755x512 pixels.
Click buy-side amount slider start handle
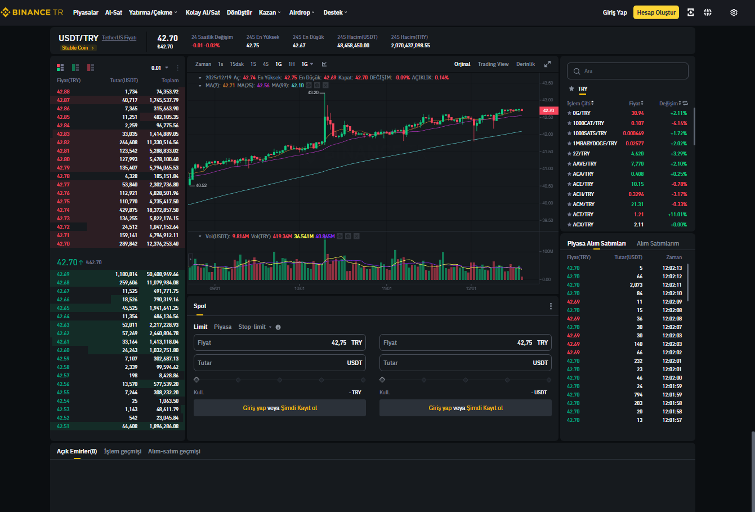(196, 380)
